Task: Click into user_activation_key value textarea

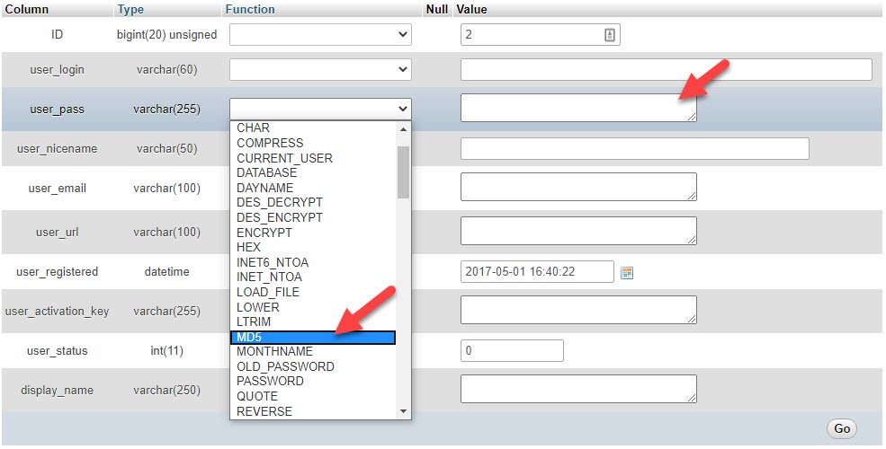Action: pyautogui.click(x=578, y=310)
